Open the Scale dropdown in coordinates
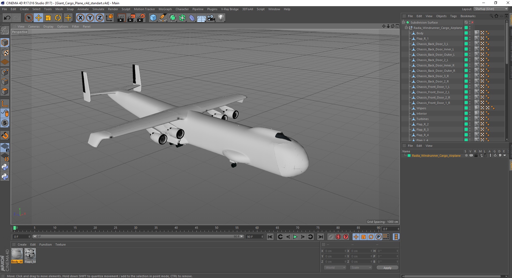 [361, 268]
